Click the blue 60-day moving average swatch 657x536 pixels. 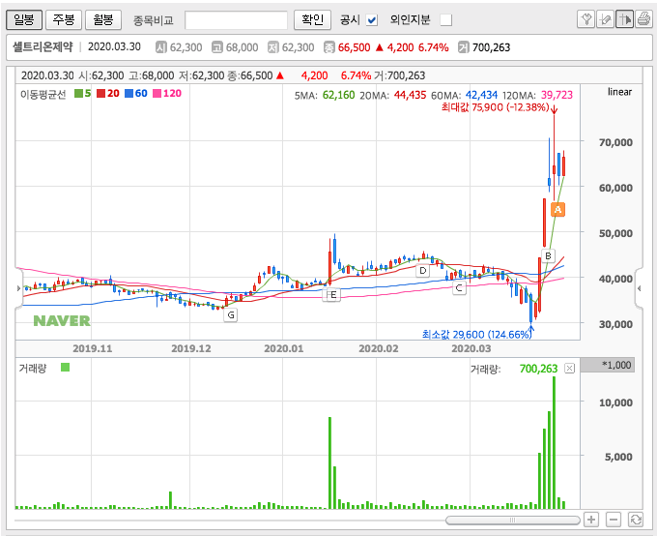[x=129, y=93]
